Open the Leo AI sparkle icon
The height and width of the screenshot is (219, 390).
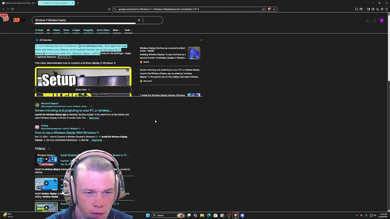coord(377,9)
